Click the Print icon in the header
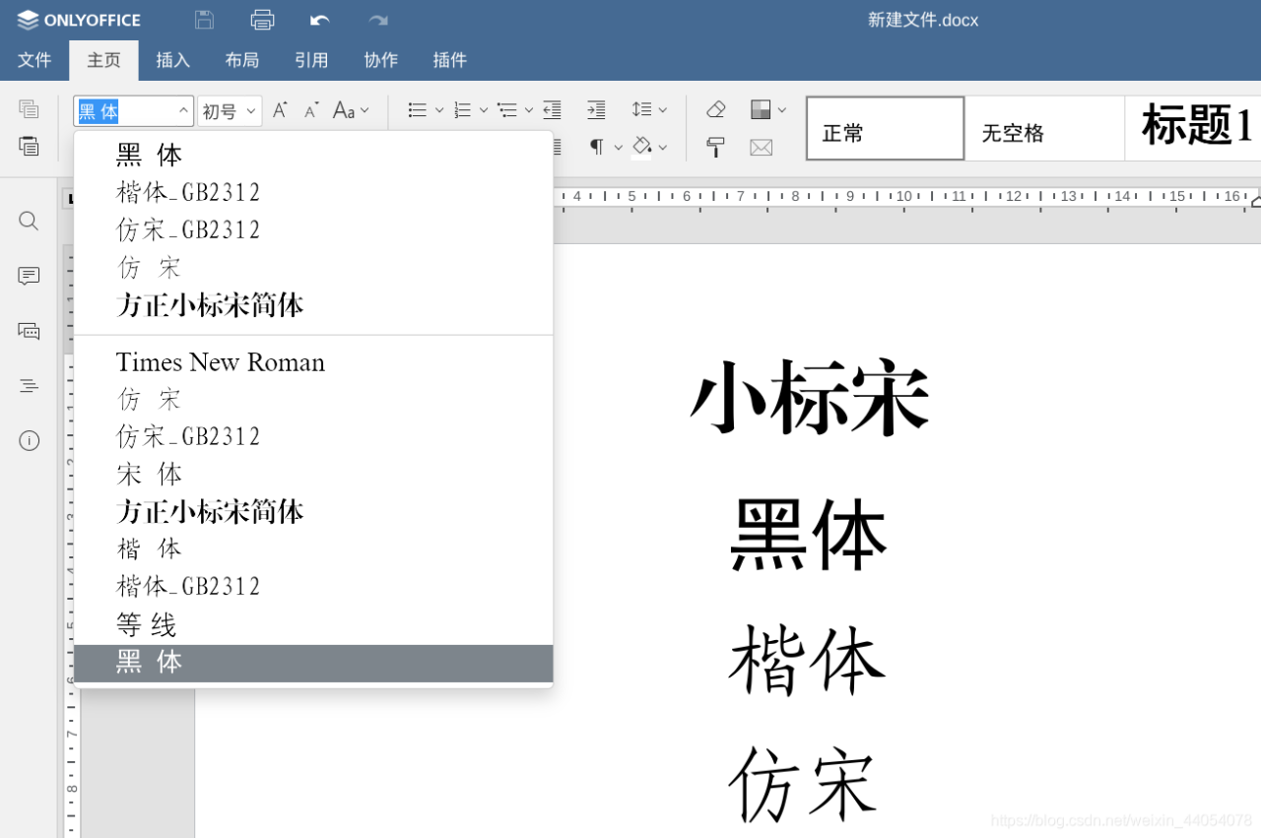This screenshot has height=838, width=1261. (x=262, y=19)
